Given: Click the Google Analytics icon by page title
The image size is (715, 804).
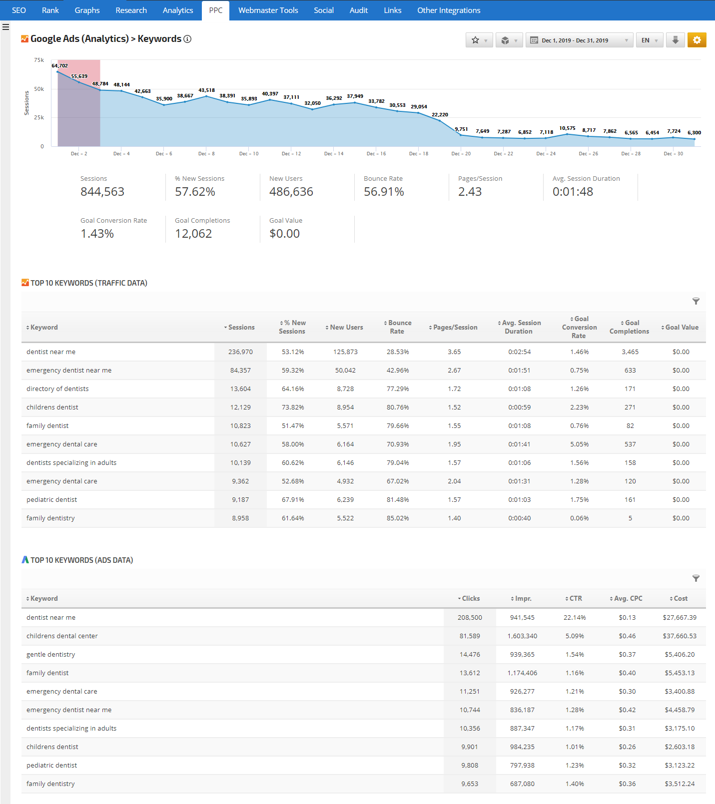Looking at the screenshot, I should click(24, 39).
